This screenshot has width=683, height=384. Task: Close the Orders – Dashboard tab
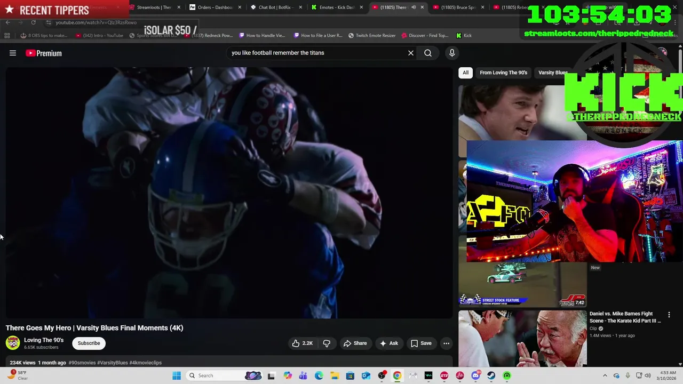pos(240,7)
